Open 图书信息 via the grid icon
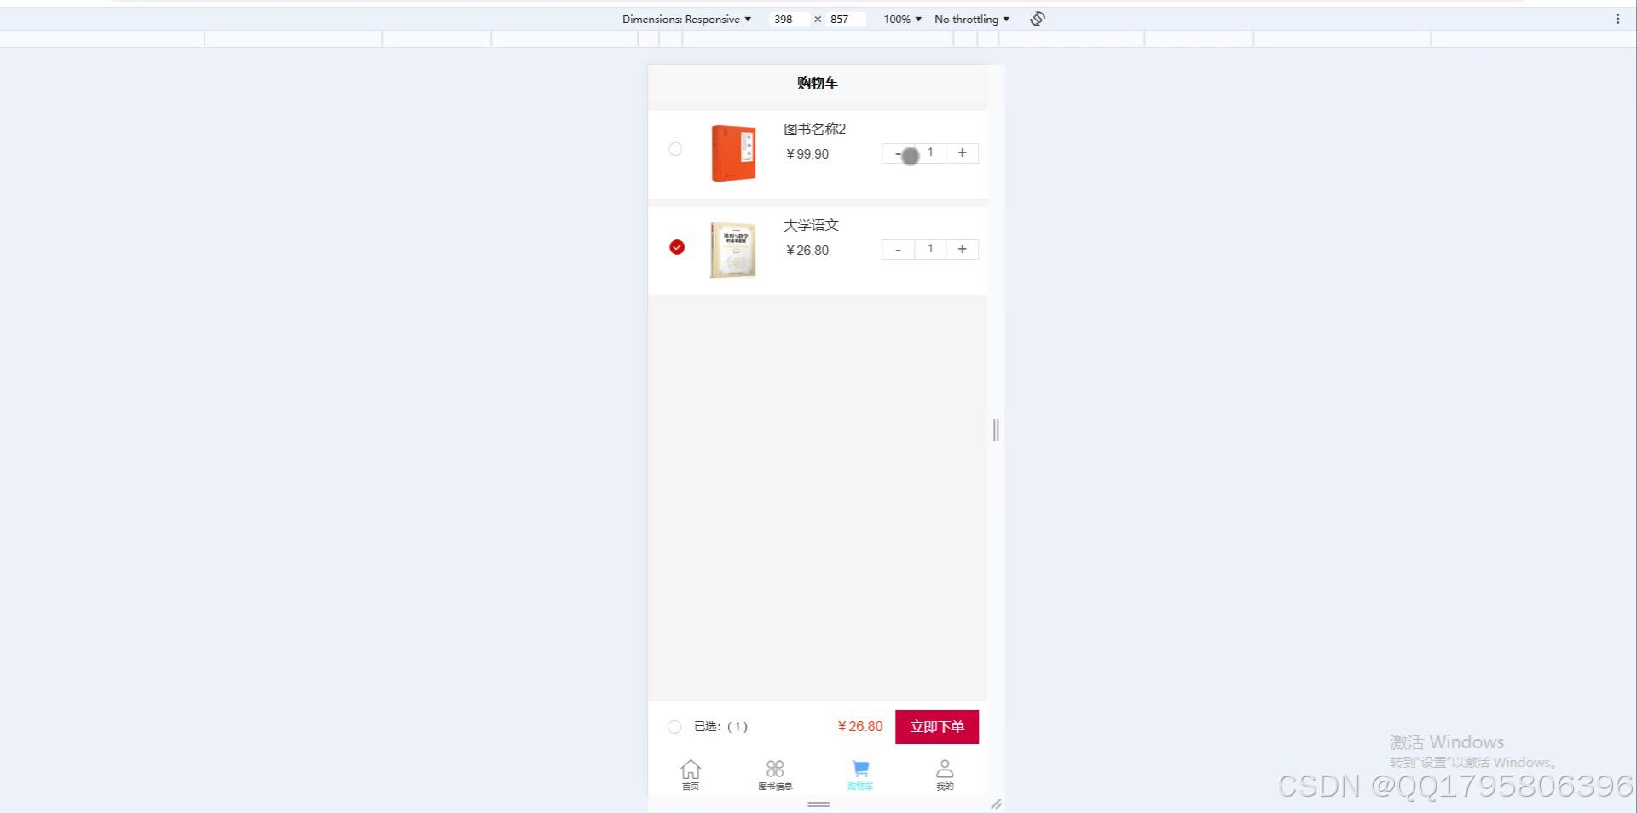1637x813 pixels. tap(775, 768)
